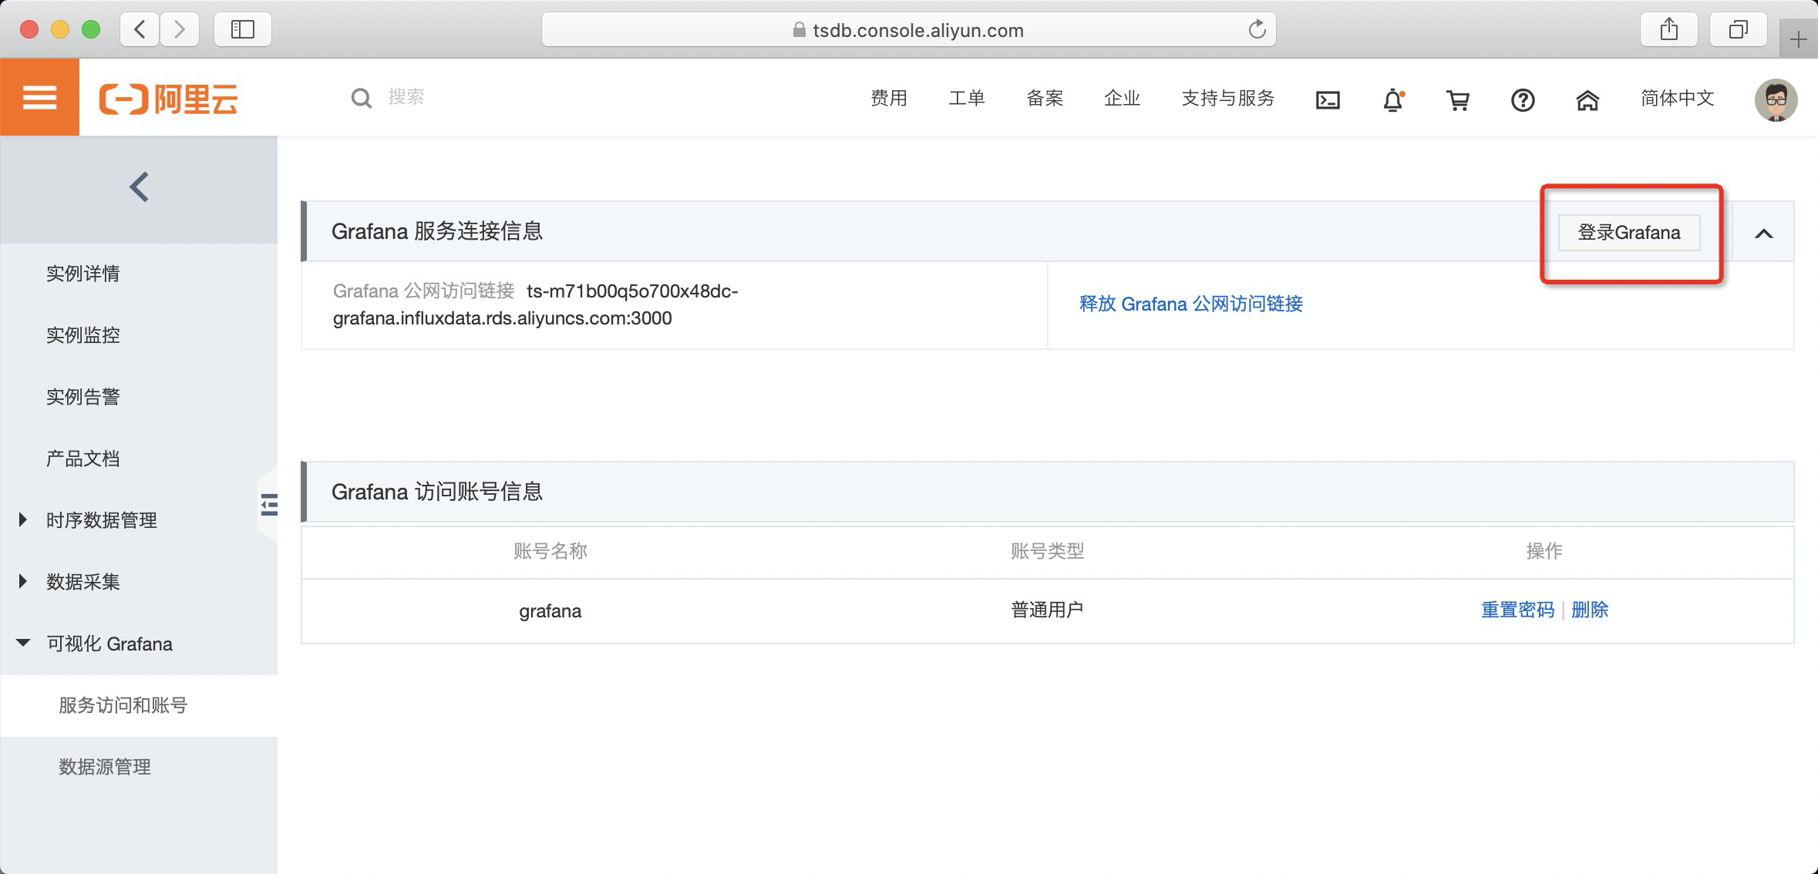The image size is (1818, 874).
Task: Click 重置密码 for grafana account
Action: tap(1518, 610)
